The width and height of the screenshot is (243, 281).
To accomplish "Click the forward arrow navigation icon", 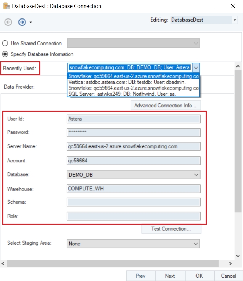I will pos(22,22).
